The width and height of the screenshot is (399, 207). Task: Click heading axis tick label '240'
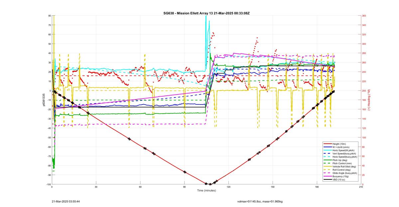pyautogui.click(x=364, y=72)
